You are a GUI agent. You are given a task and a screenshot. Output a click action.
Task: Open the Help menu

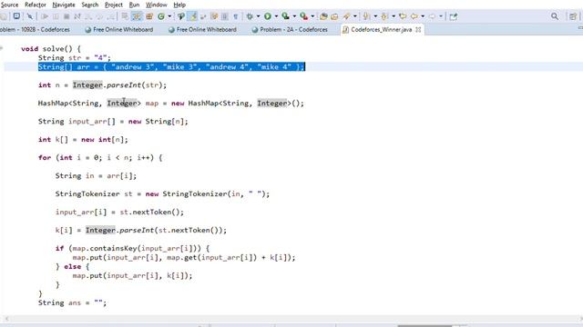pyautogui.click(x=179, y=5)
